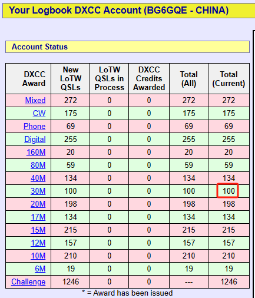Open the 12M band award link
The width and height of the screenshot is (255, 298).
click(38, 243)
